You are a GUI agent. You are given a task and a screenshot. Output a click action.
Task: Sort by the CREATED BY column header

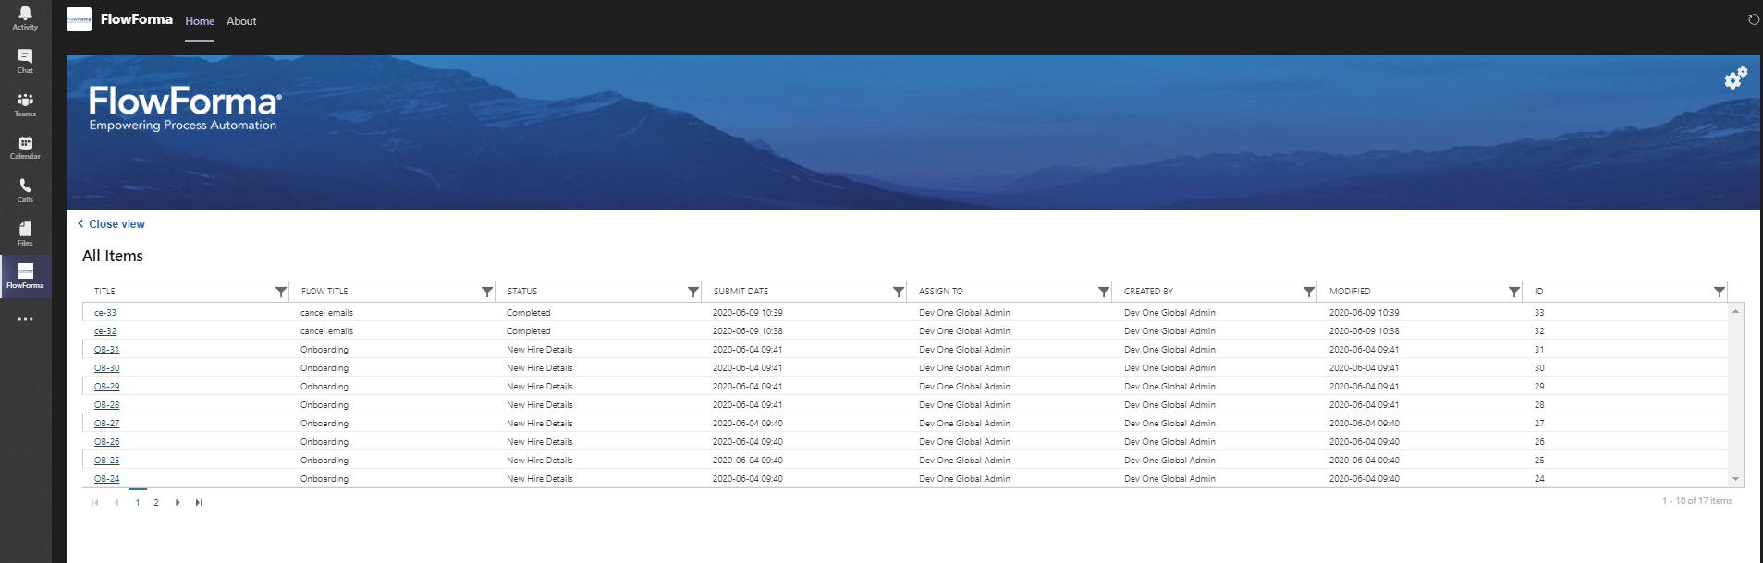coord(1148,292)
